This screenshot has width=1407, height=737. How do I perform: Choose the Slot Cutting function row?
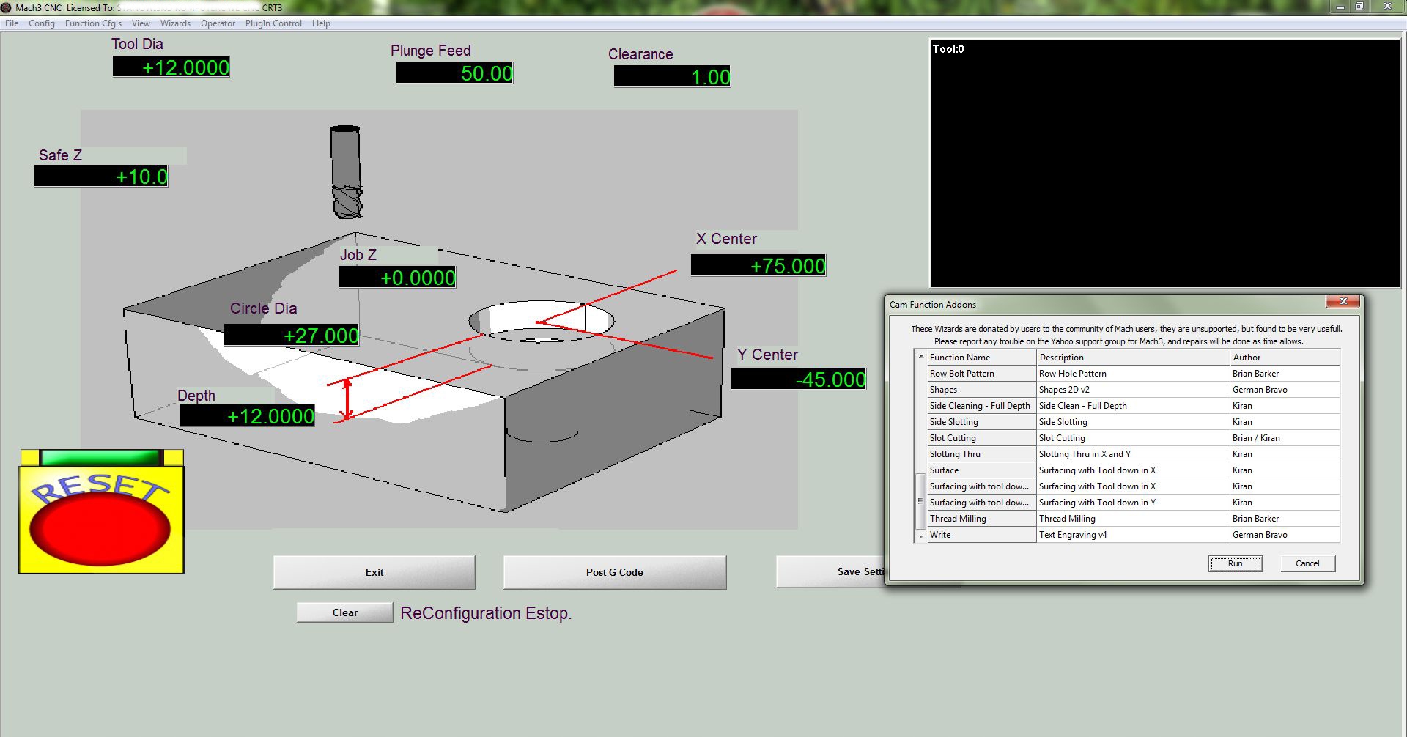tap(953, 438)
